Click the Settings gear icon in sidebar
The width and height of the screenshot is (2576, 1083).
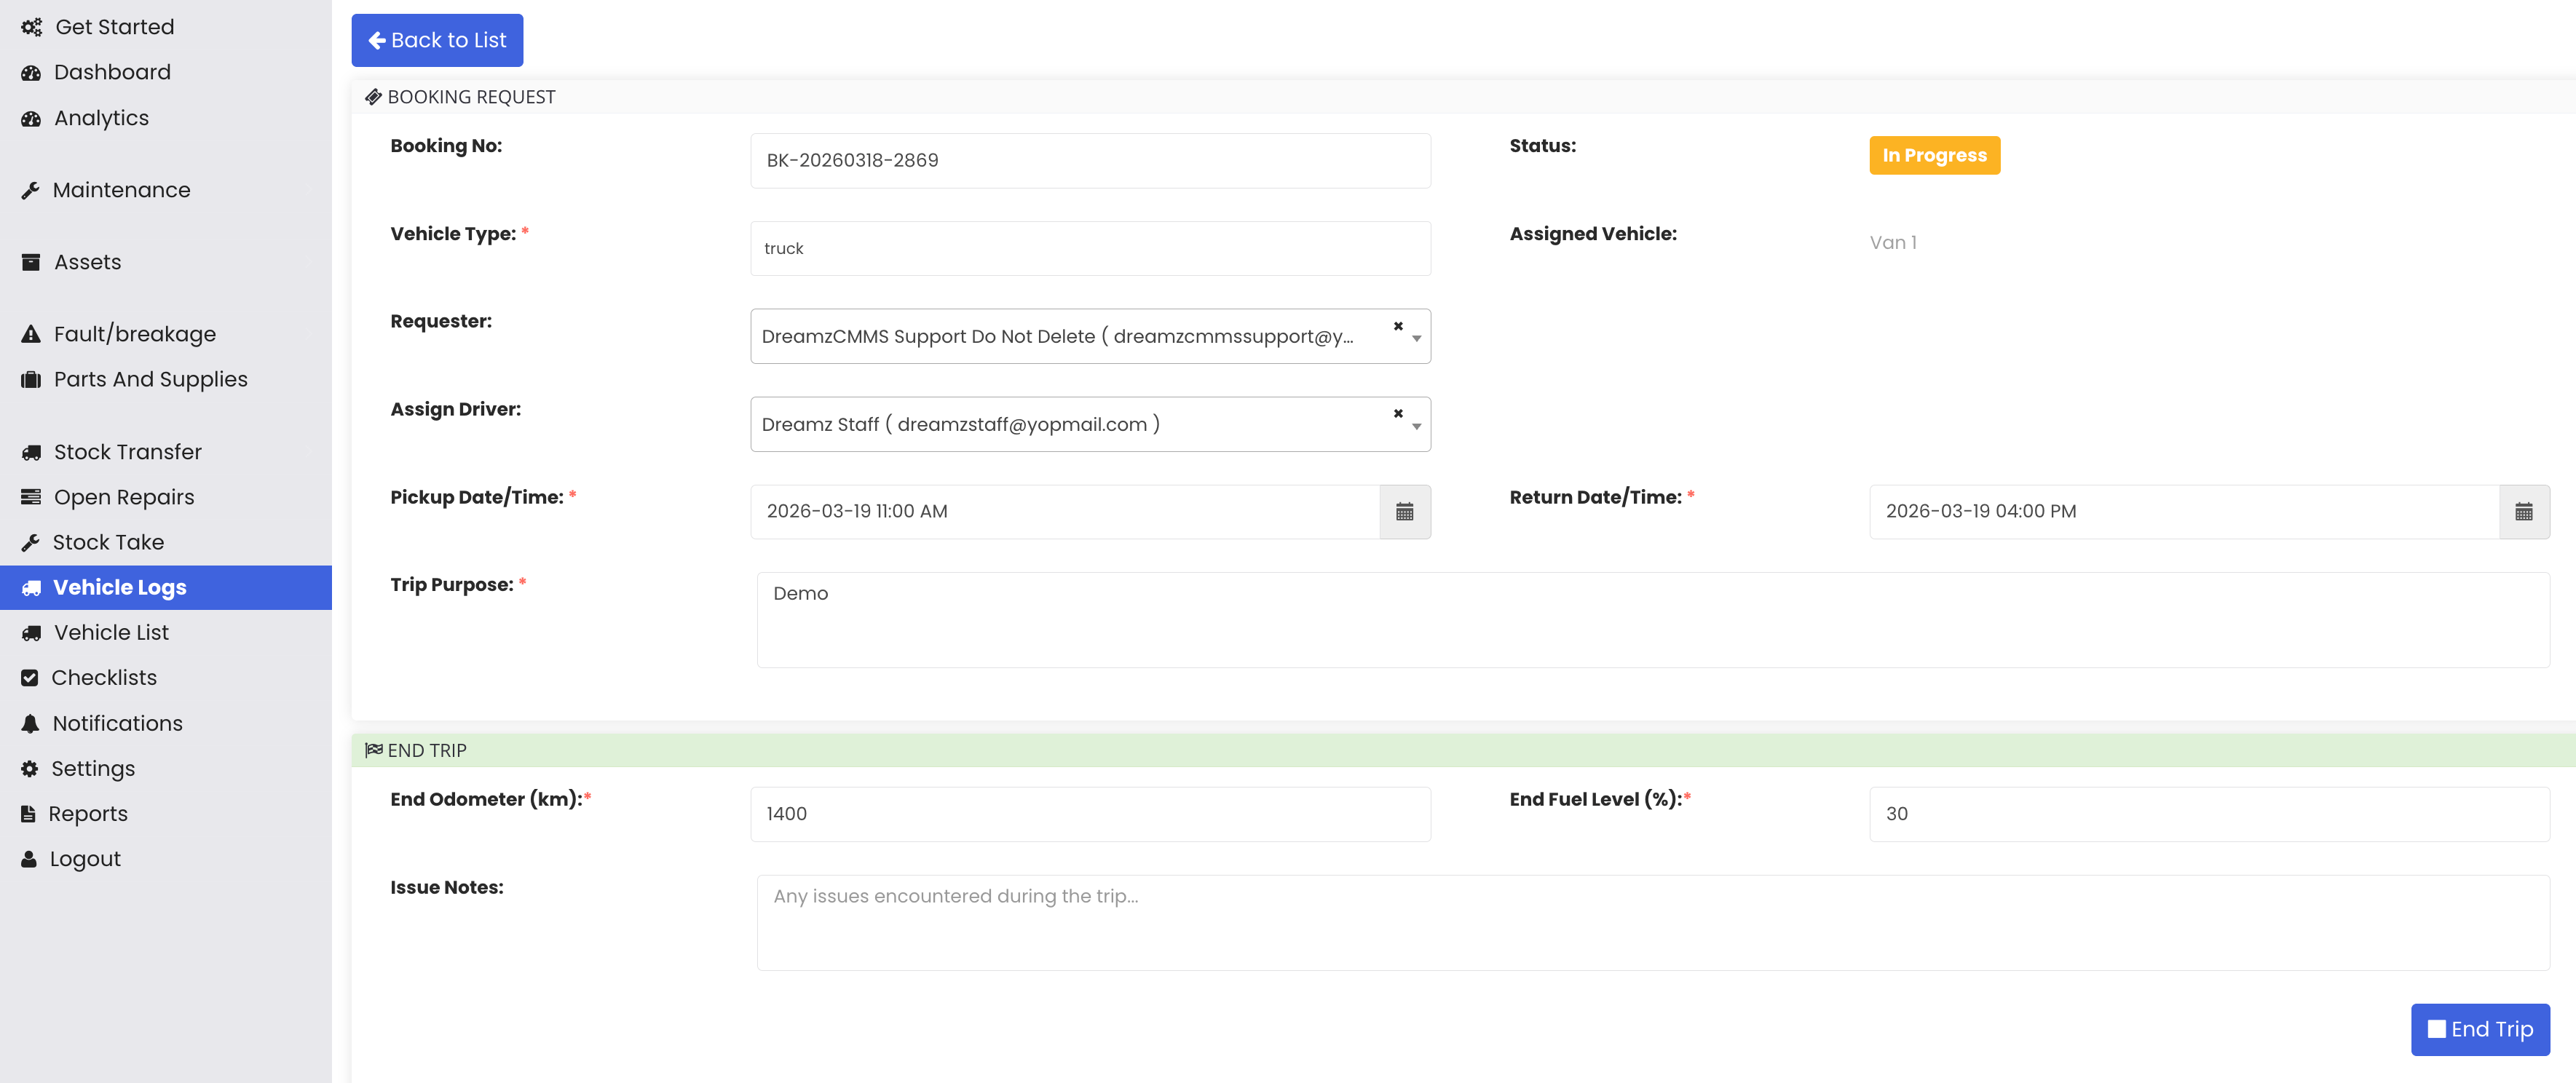pyautogui.click(x=30, y=768)
